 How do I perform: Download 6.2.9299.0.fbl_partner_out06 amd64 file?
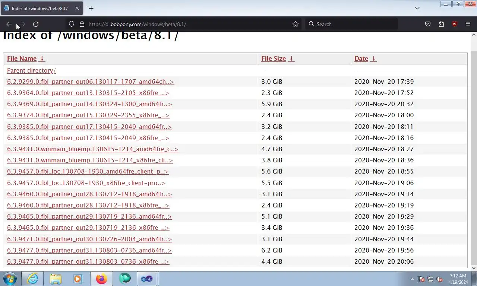(x=91, y=82)
